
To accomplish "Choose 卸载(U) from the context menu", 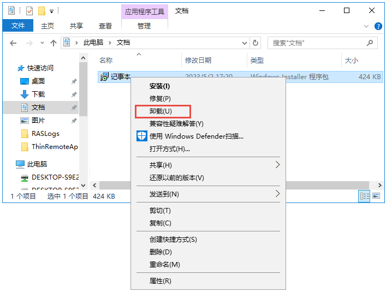I will pos(208,111).
